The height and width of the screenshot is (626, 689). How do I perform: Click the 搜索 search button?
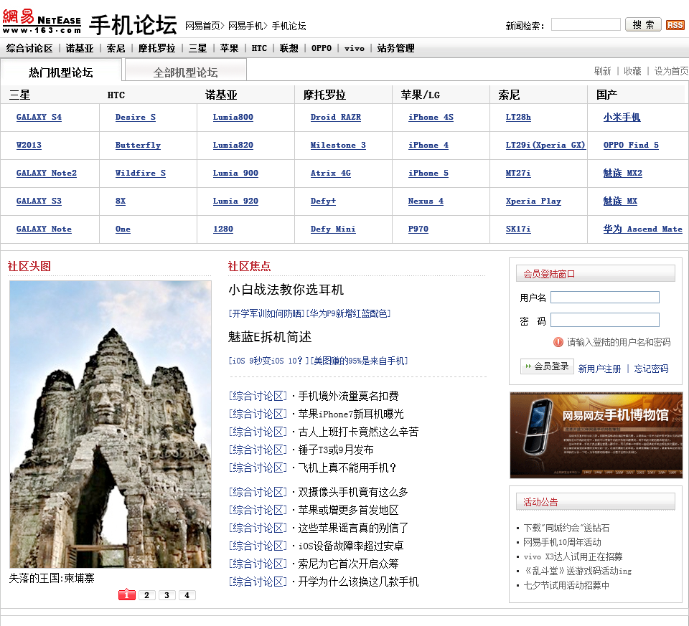click(x=643, y=24)
